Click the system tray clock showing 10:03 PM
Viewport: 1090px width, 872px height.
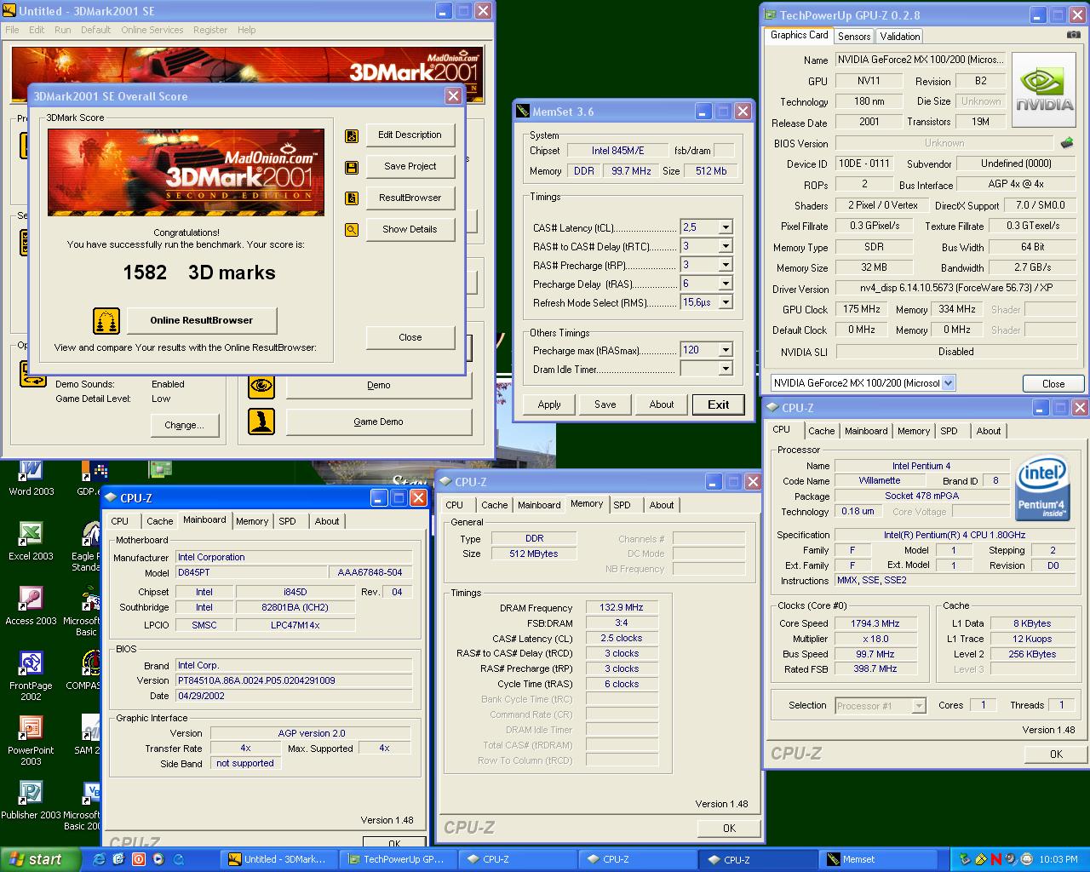1058,859
